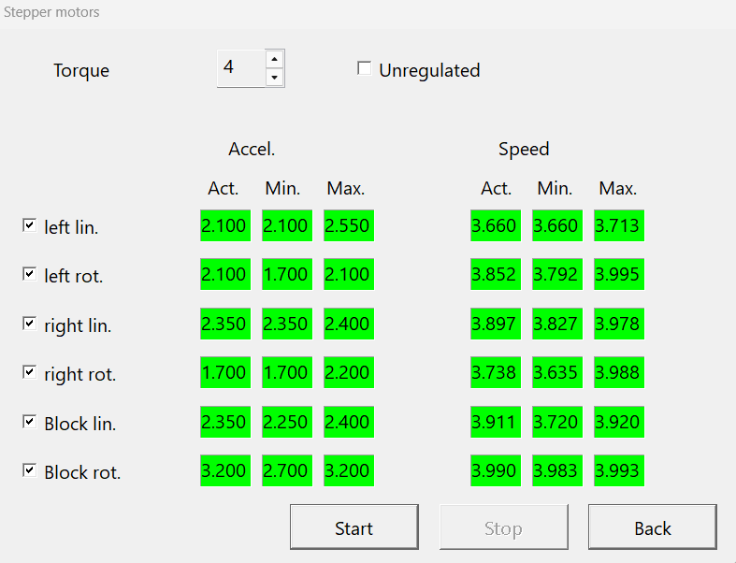Pick right lin. Accel Max. value 2.400

tap(349, 324)
